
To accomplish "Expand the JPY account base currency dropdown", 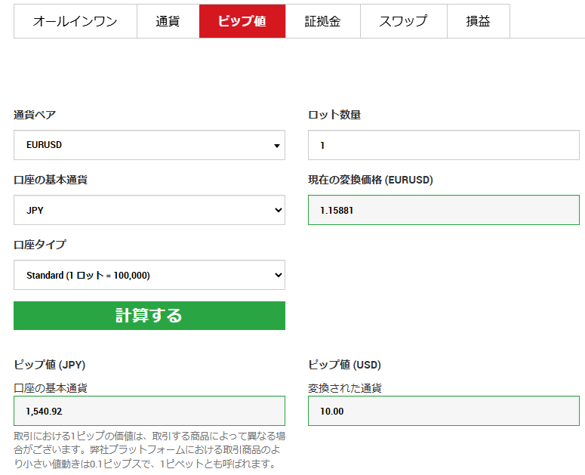I will [x=149, y=210].
